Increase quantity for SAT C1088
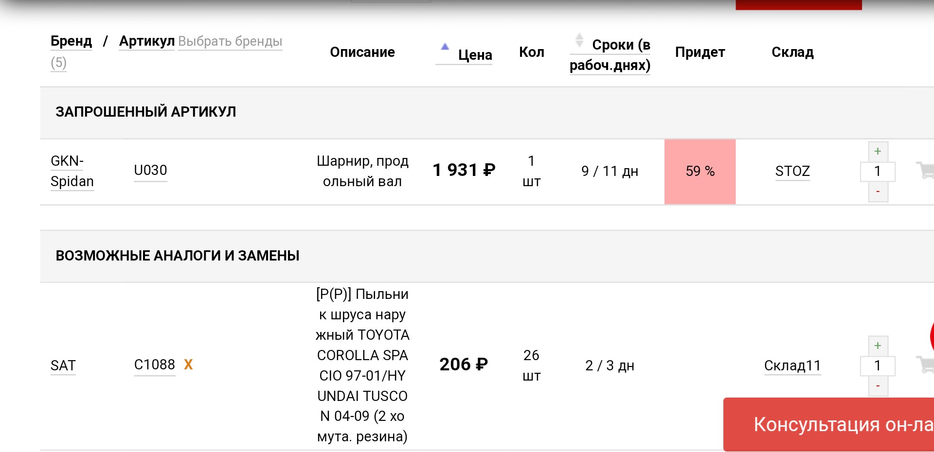This screenshot has width=934, height=452. click(878, 346)
